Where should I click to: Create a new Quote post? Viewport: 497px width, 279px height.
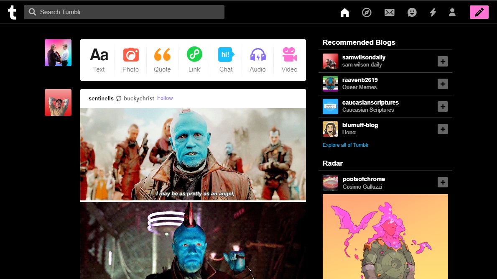click(x=162, y=60)
